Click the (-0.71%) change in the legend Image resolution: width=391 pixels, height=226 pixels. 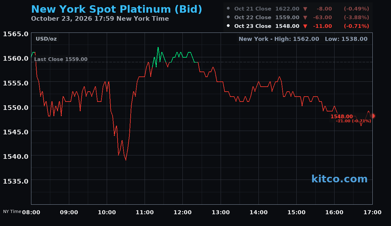tap(356, 26)
